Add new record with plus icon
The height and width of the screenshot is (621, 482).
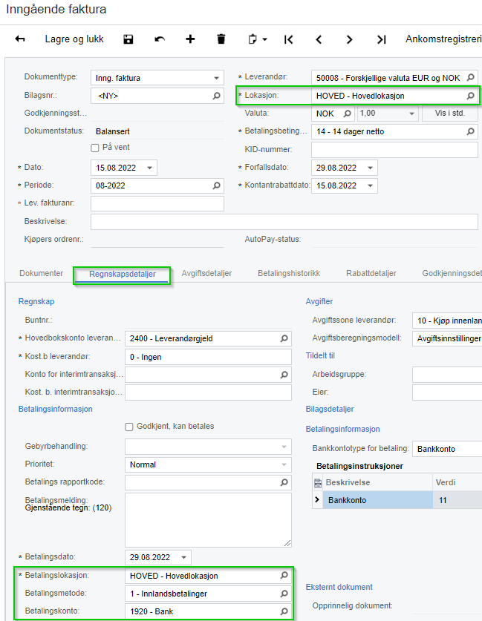(190, 39)
